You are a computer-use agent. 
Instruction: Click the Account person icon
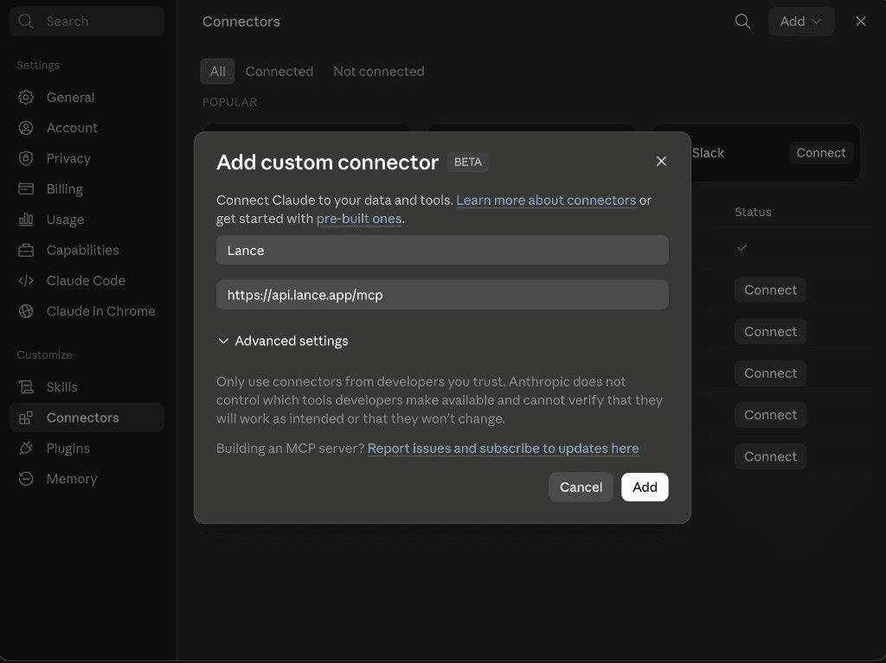click(26, 128)
